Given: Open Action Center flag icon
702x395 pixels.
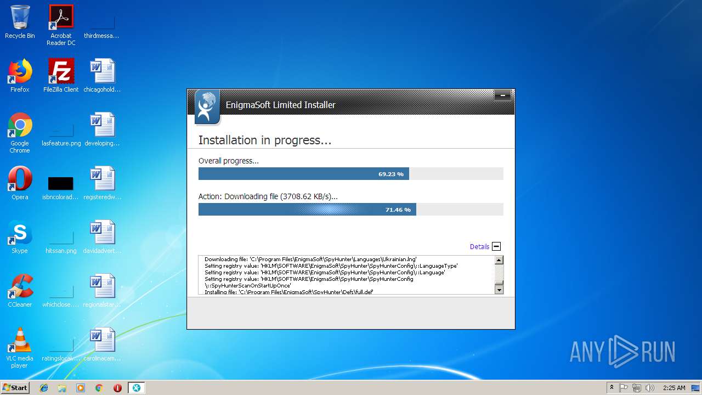Looking at the screenshot, I should pos(624,388).
